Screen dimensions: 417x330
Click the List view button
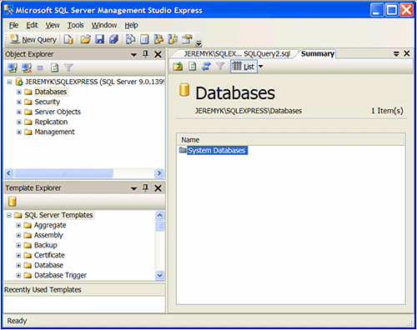[244, 67]
